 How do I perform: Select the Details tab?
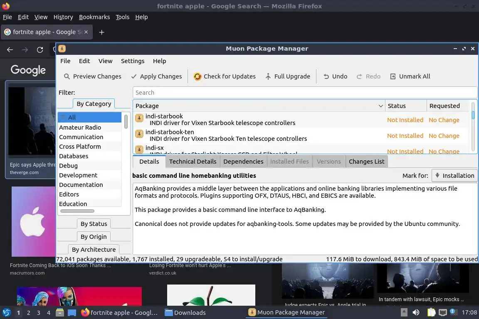pyautogui.click(x=149, y=162)
